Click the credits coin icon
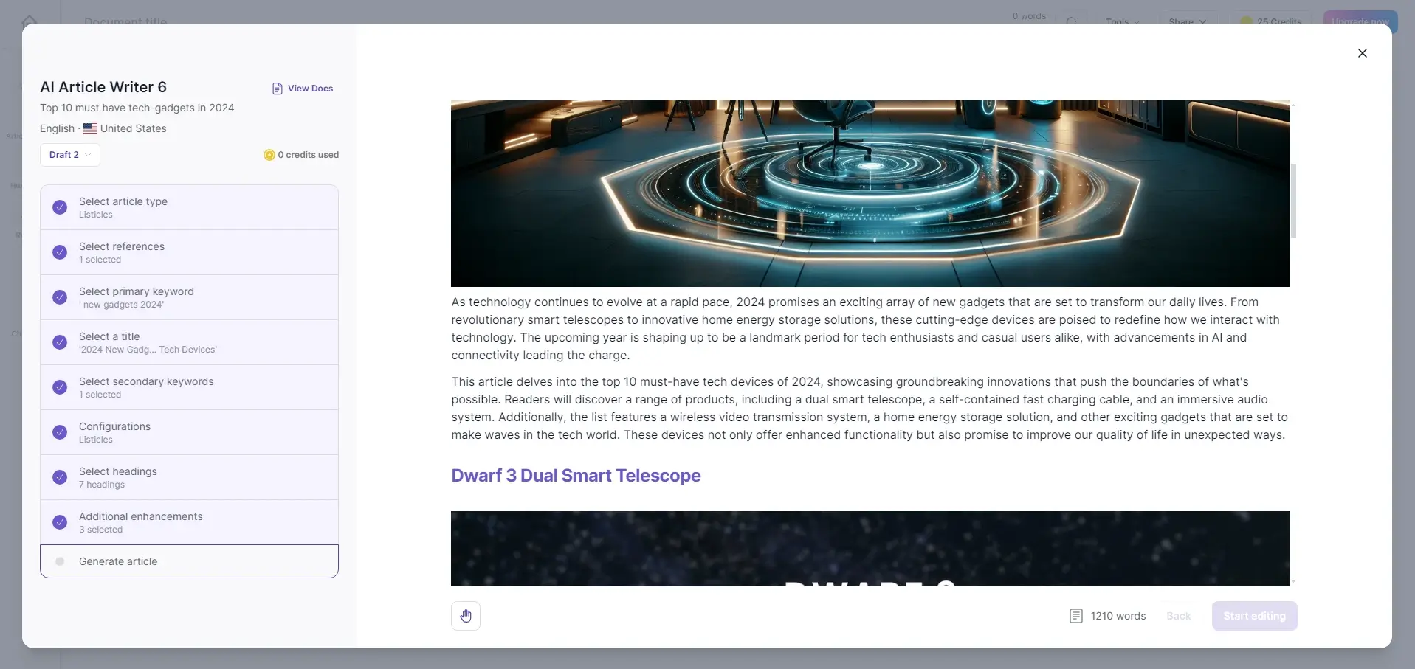This screenshot has height=669, width=1415. pyautogui.click(x=269, y=155)
